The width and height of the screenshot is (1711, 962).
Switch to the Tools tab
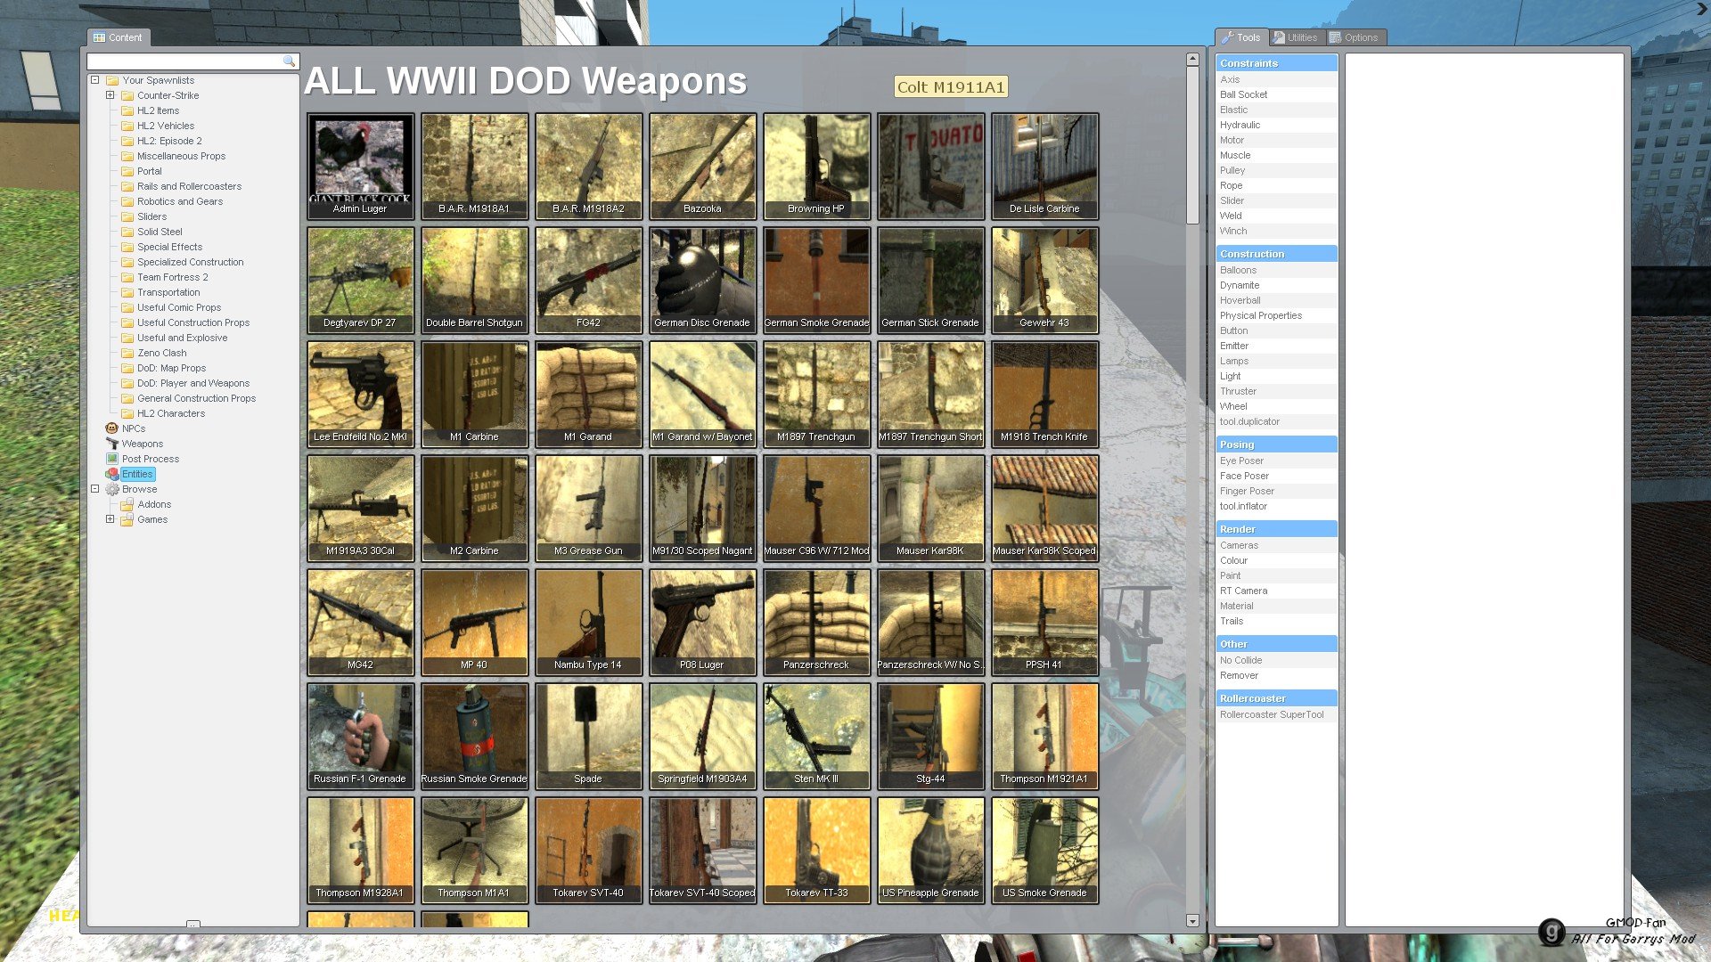point(1240,37)
